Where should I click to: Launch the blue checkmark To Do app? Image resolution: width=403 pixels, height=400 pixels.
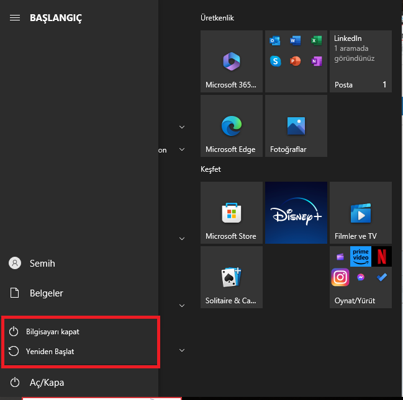click(x=382, y=277)
